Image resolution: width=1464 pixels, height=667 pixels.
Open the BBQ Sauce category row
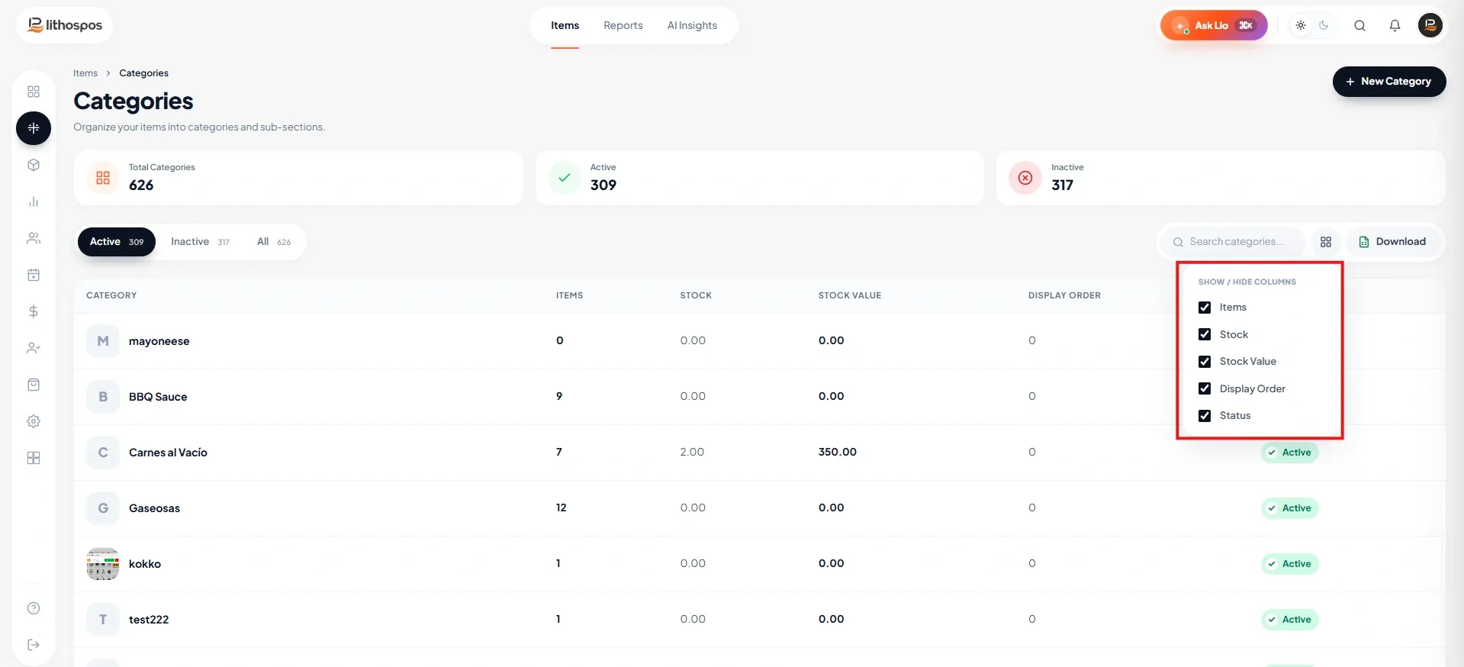point(759,397)
